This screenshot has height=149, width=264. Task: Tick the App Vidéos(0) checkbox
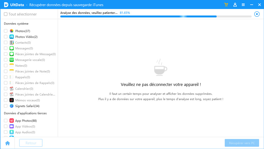pyautogui.click(x=6, y=126)
